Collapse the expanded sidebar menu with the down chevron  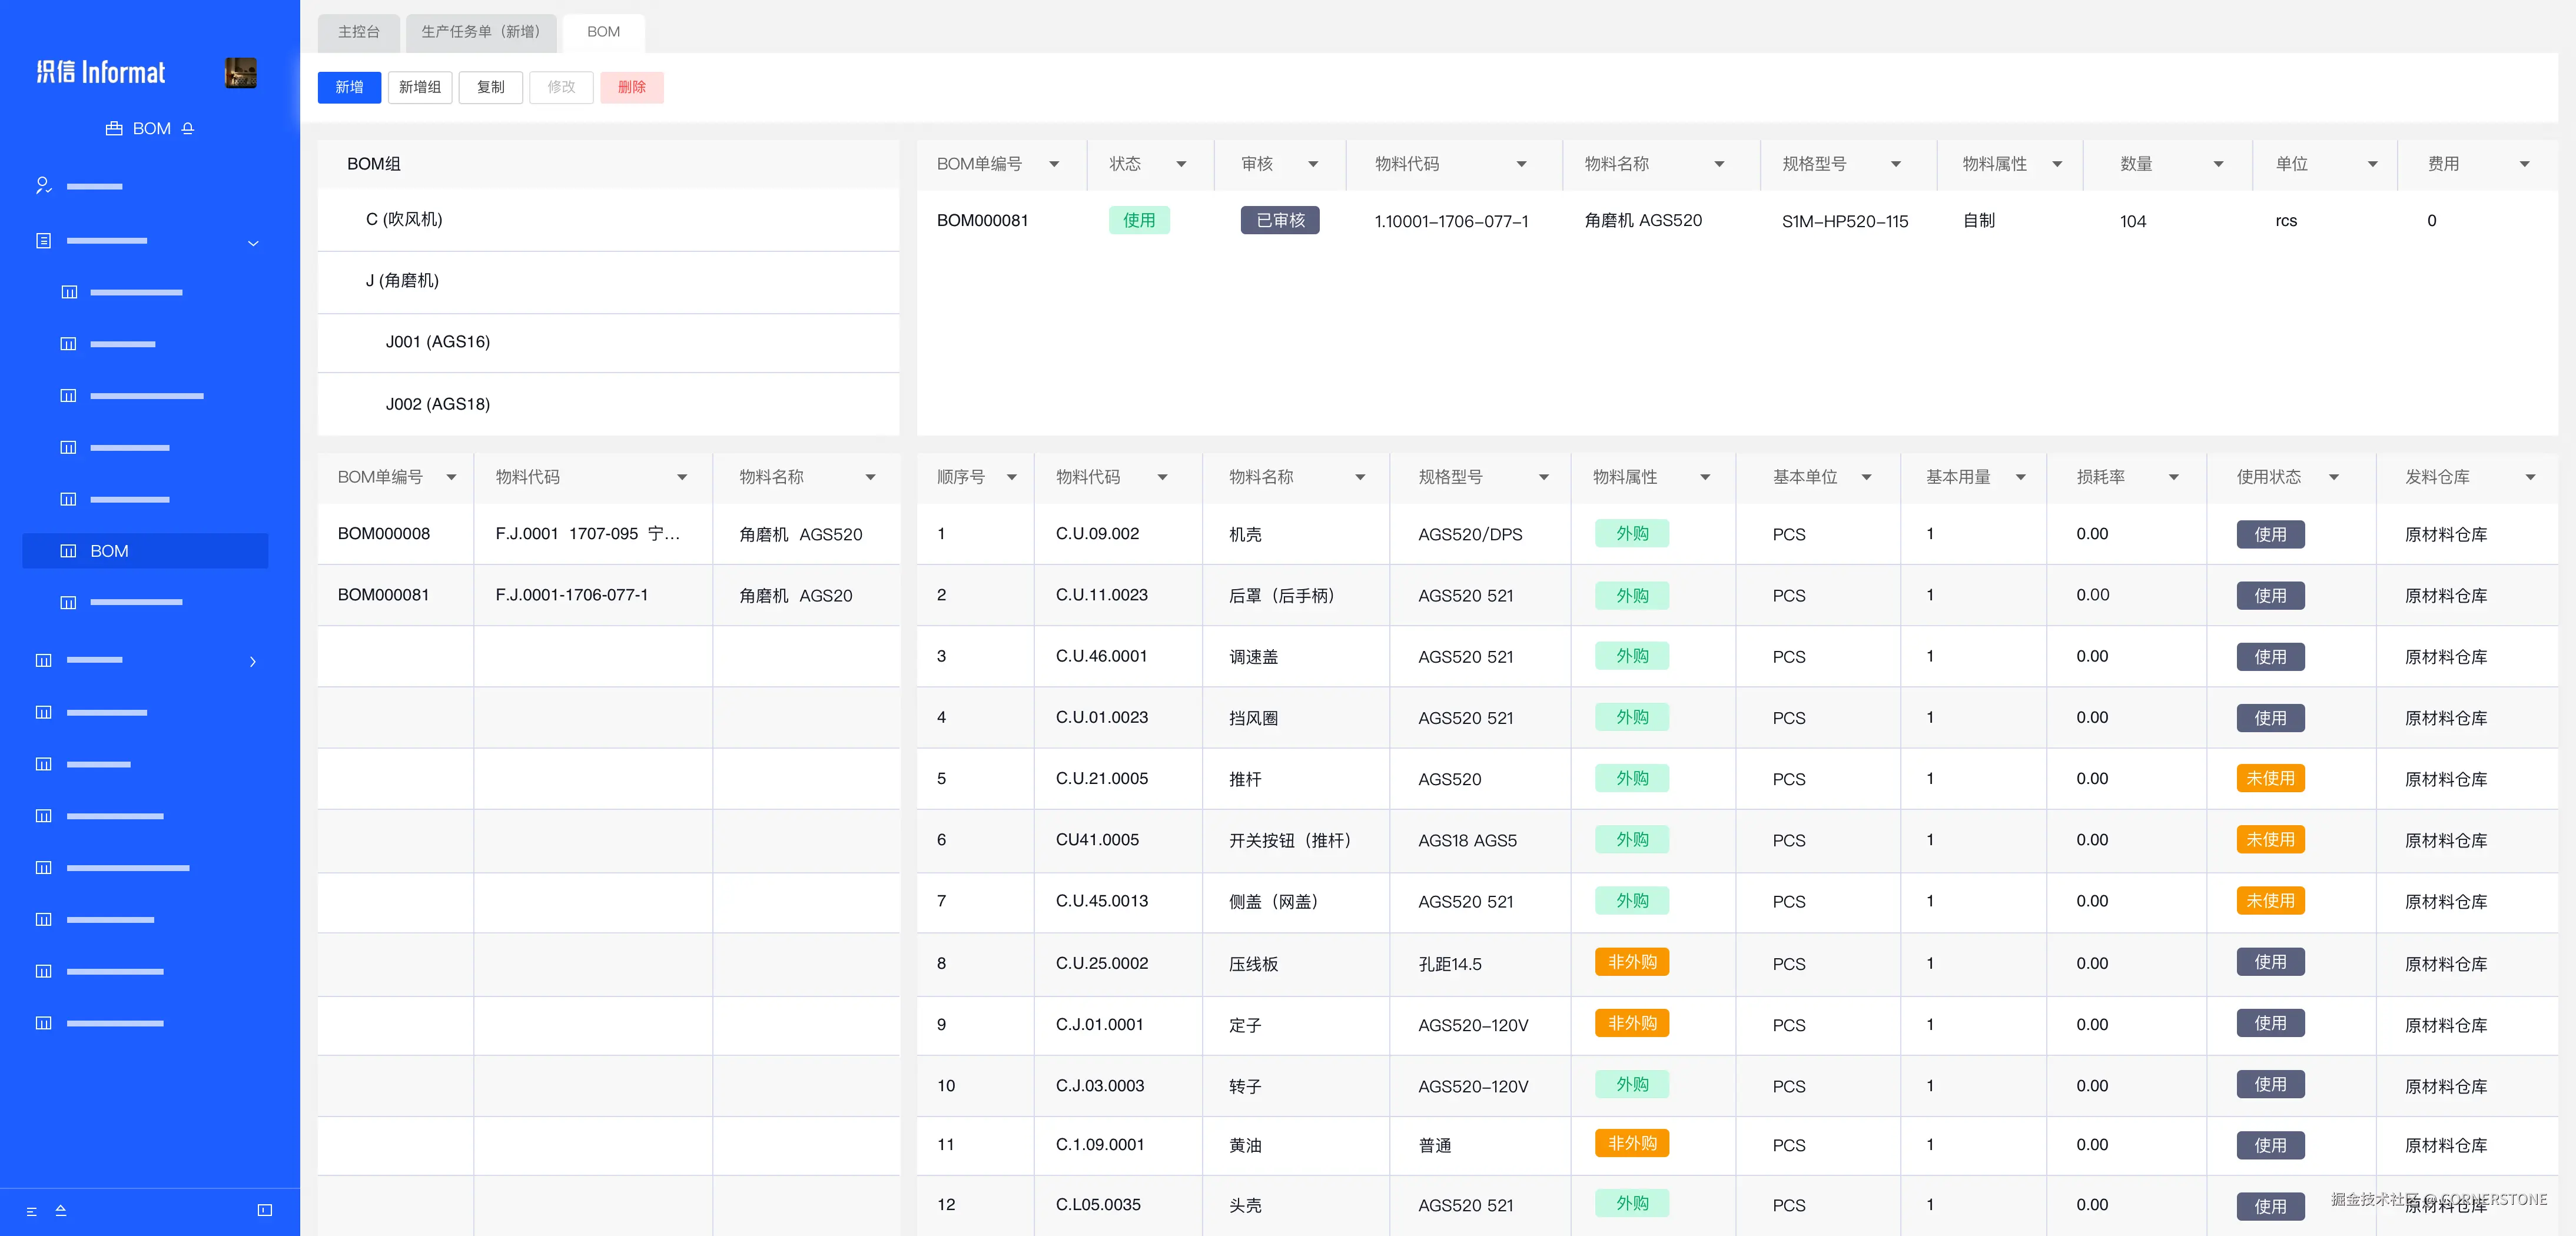click(x=253, y=243)
